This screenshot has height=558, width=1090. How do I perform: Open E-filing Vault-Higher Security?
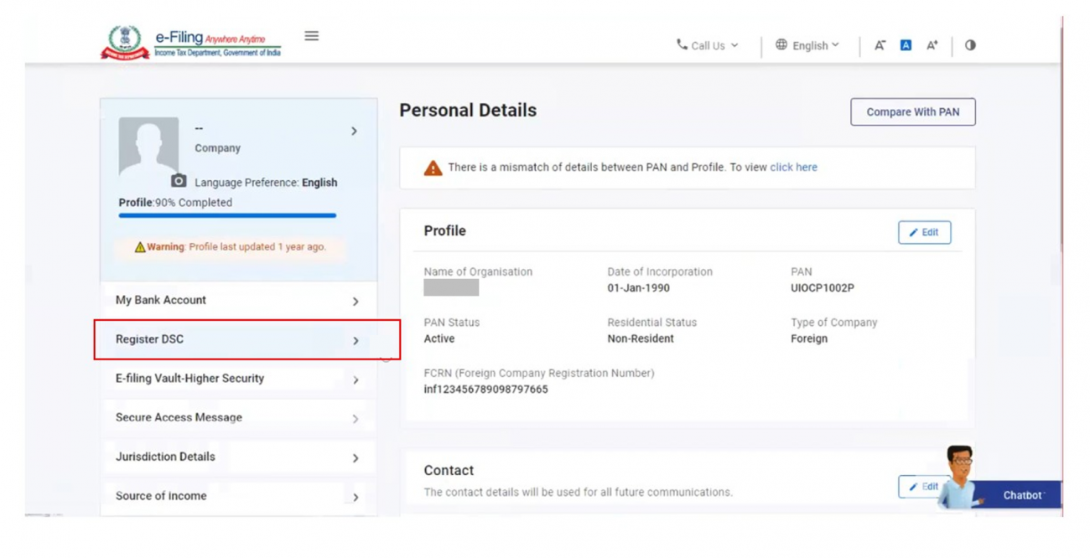pos(238,379)
